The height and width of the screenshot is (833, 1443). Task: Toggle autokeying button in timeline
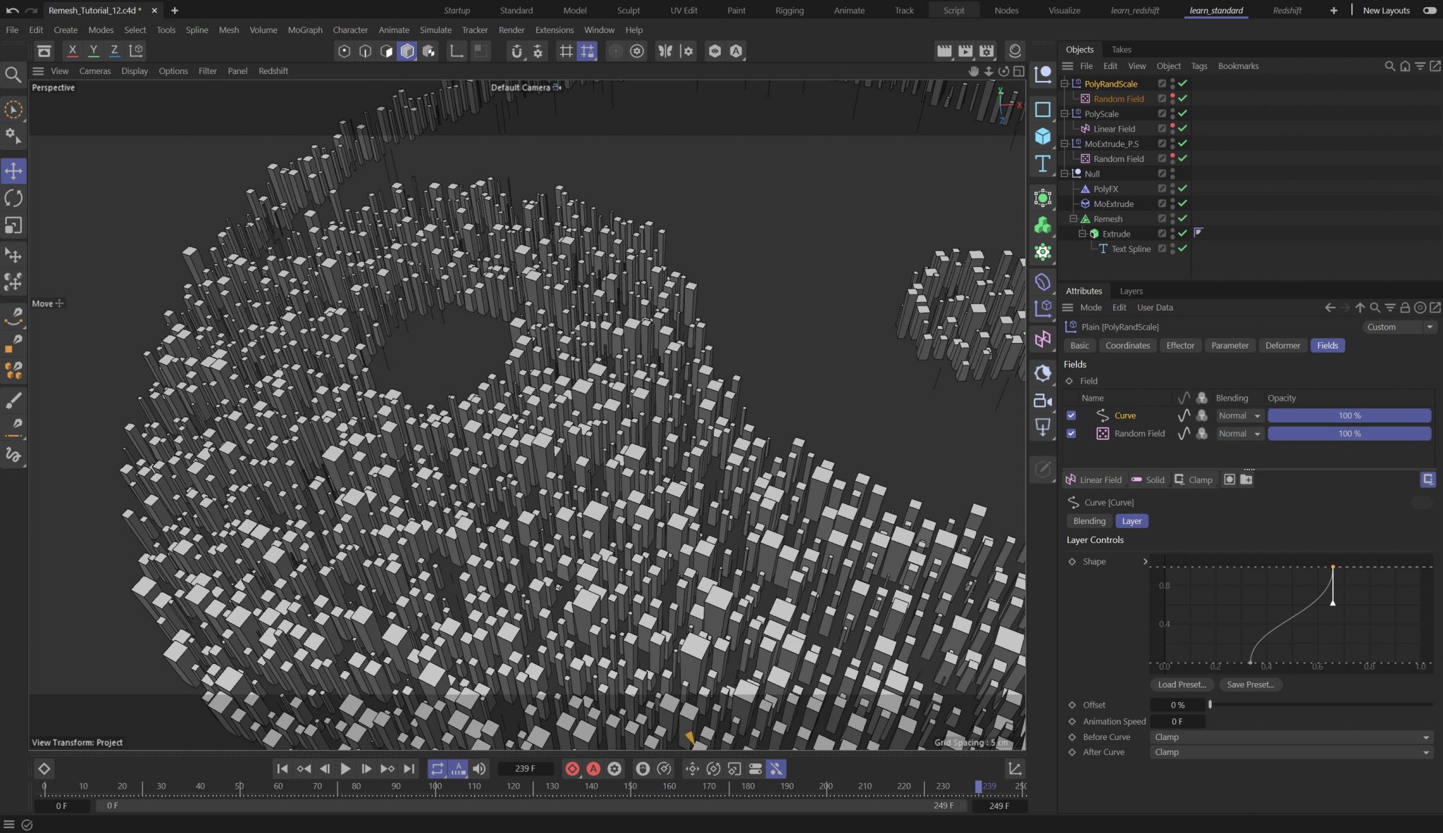593,769
